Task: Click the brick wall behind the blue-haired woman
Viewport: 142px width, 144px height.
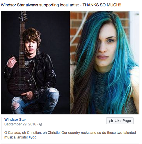Action: click(x=76, y=29)
